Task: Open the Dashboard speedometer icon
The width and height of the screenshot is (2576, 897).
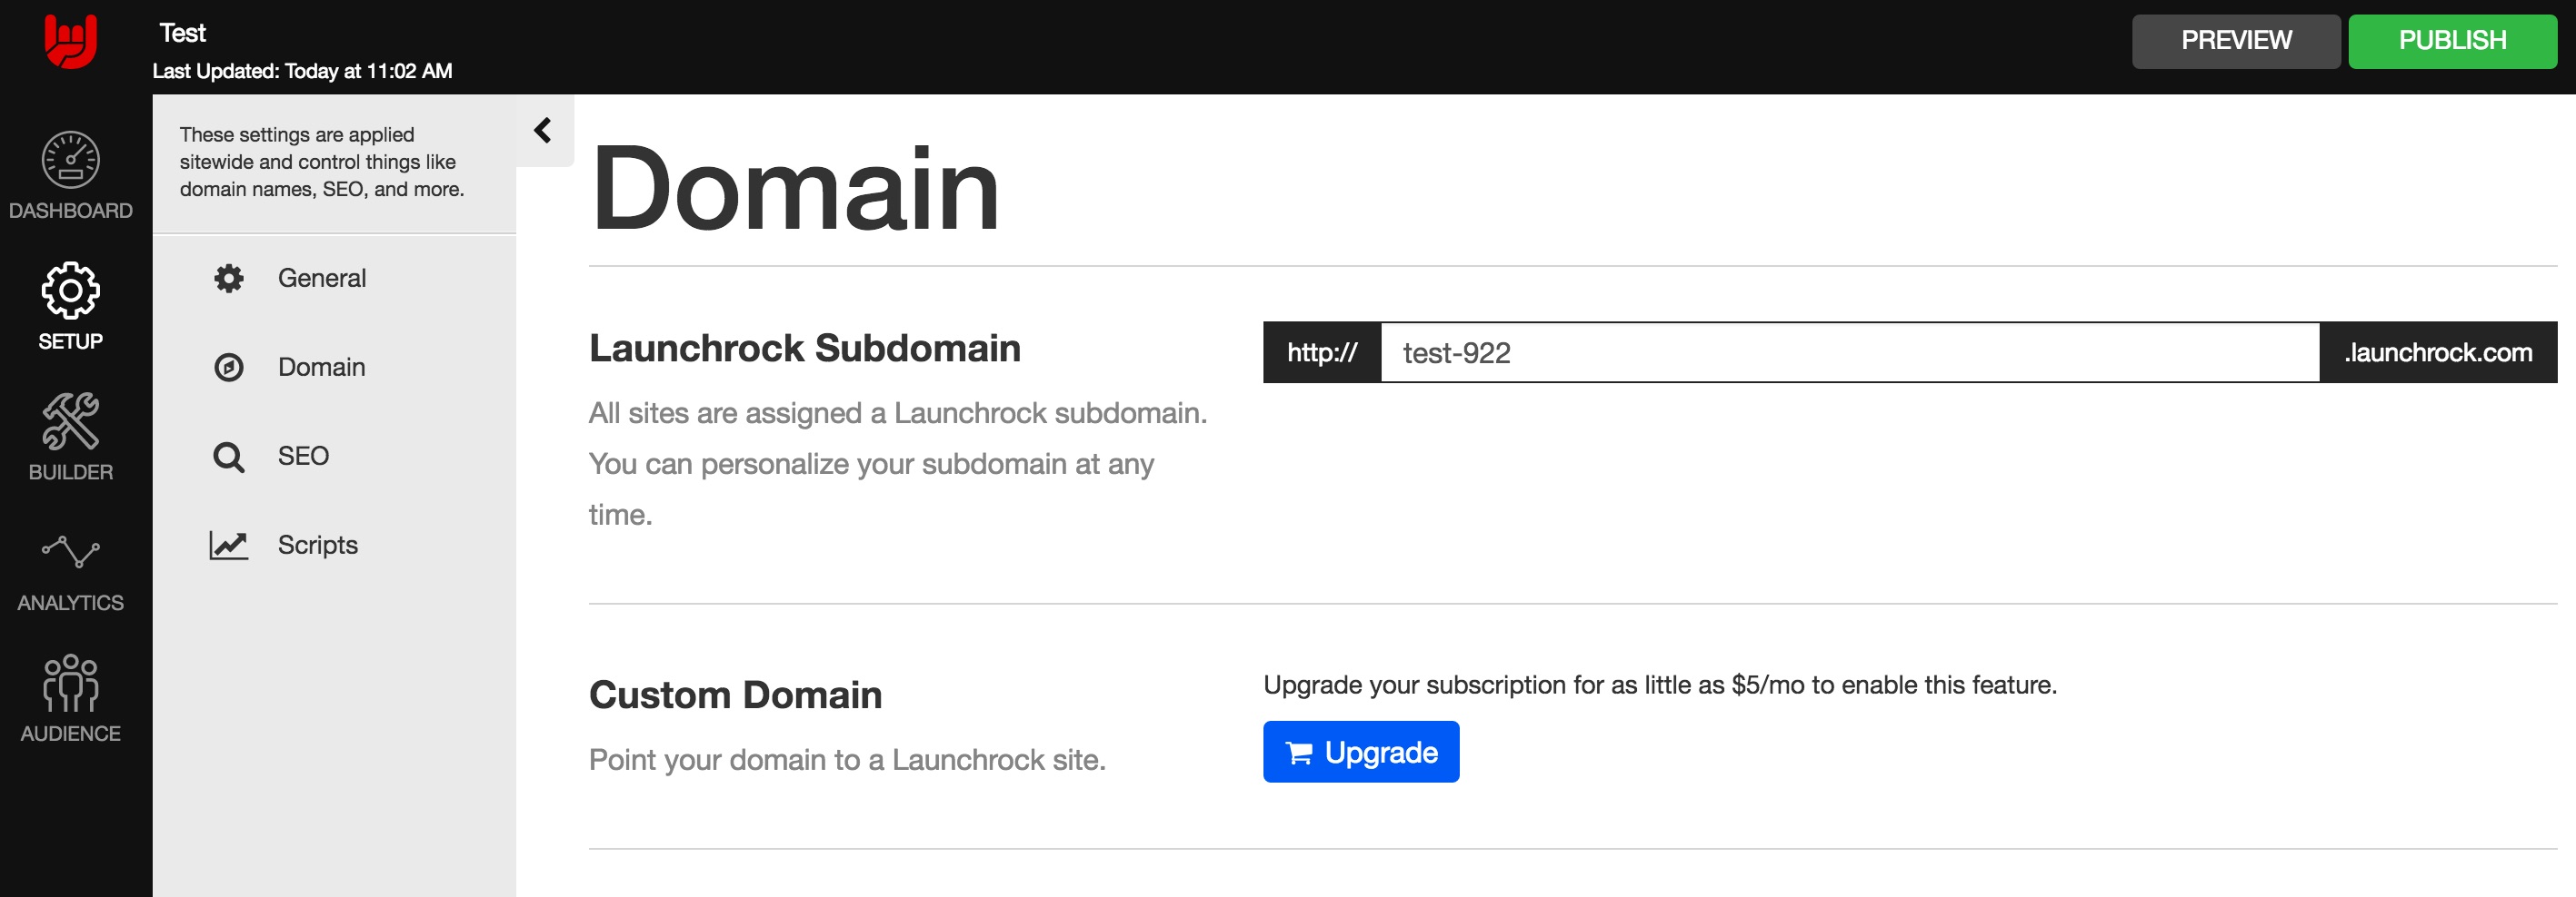Action: coord(70,160)
